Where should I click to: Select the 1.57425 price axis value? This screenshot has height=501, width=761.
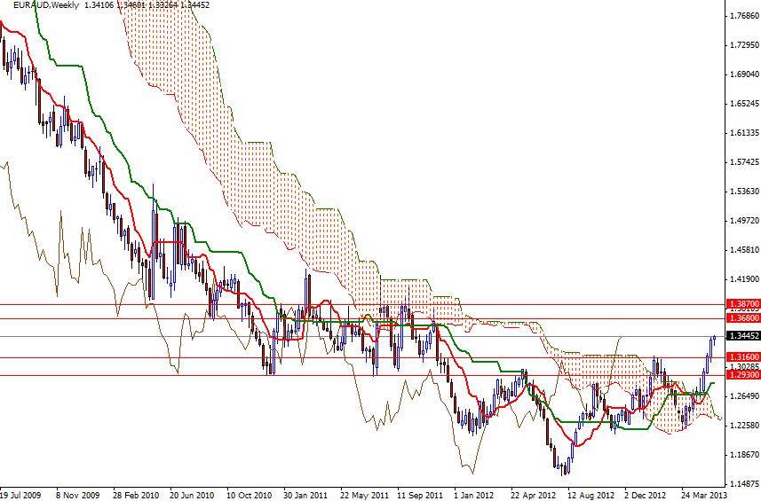click(x=744, y=162)
